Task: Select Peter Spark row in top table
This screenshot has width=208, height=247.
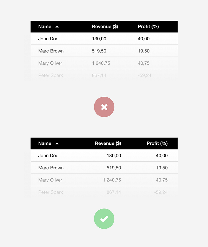Action: tap(104, 75)
